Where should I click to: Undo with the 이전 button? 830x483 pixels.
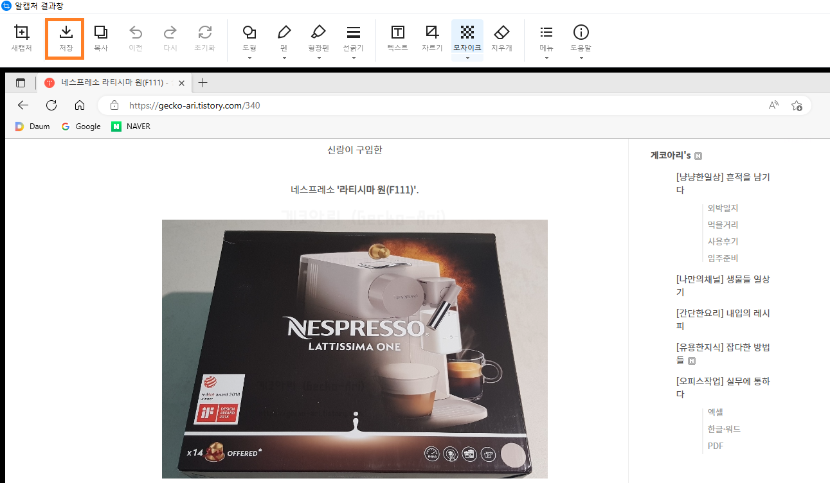136,39
